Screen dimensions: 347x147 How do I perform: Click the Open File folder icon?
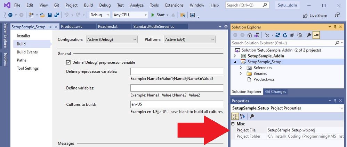click(x=42, y=15)
